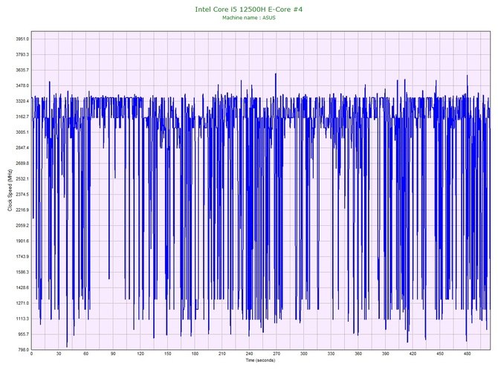Click the 420 tick on the time axis

point(413,354)
